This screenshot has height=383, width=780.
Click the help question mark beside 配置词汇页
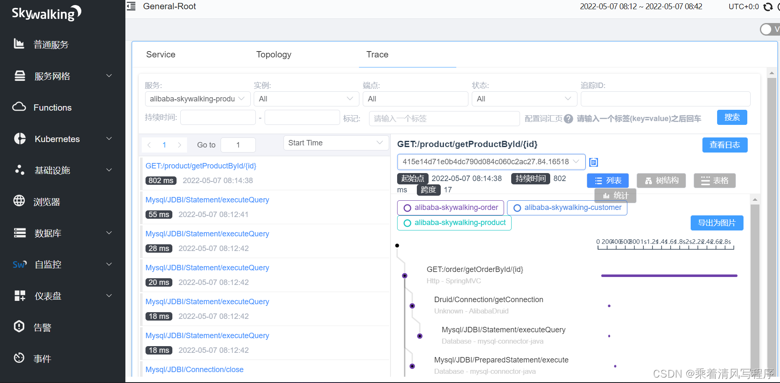pos(568,119)
